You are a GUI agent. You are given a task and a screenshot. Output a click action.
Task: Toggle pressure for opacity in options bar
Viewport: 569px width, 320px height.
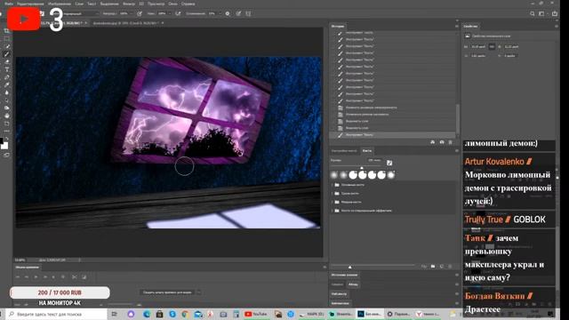[140, 14]
